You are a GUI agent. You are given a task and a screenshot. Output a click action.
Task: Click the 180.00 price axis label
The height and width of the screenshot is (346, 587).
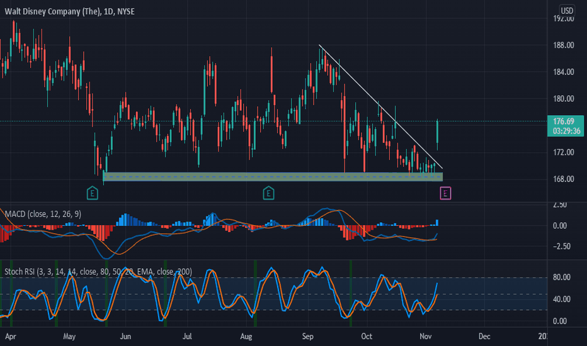click(564, 99)
